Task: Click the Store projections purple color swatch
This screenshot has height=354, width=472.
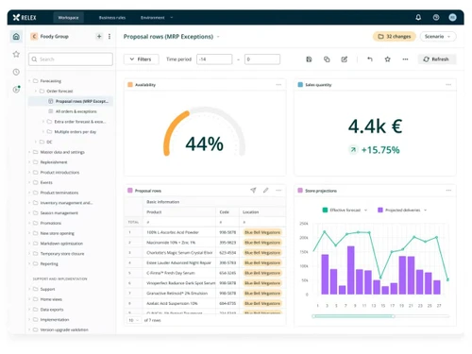Action: [300, 191]
